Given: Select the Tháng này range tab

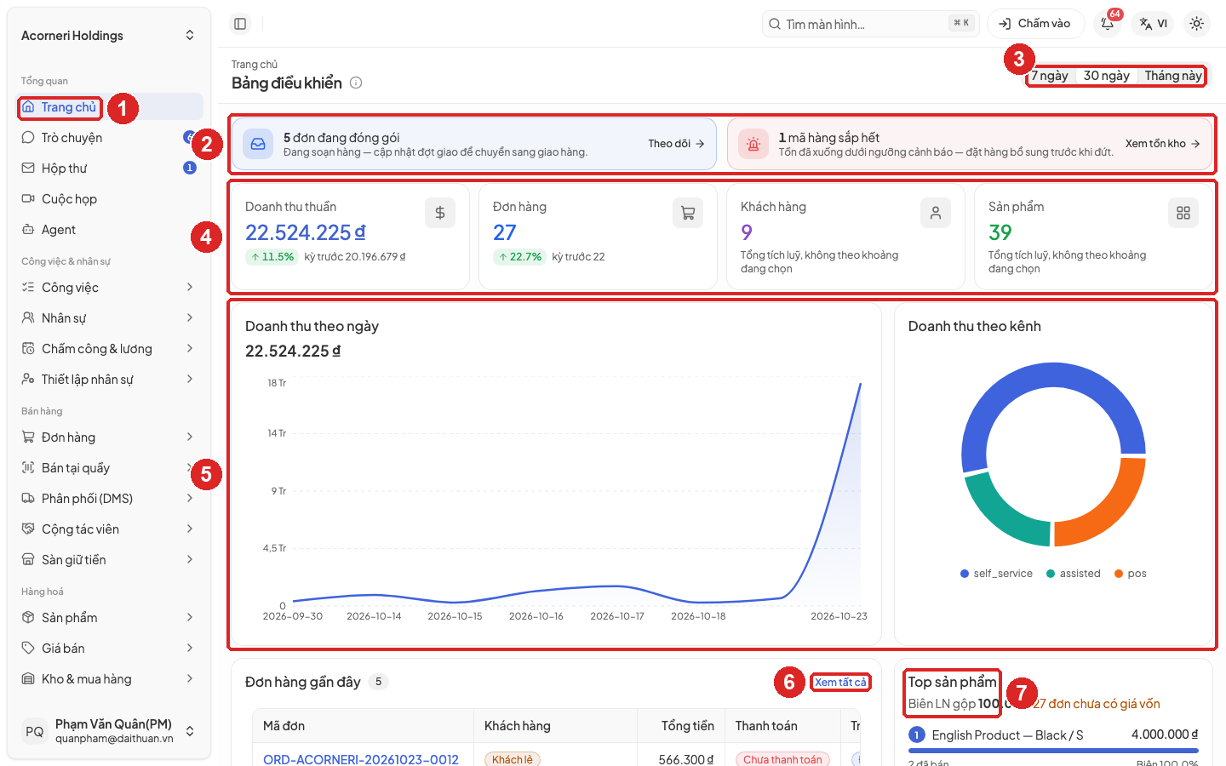Looking at the screenshot, I should (x=1172, y=76).
